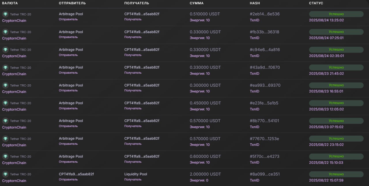Viewport: 369px width, 186px height.
Task: Open hash #2eb14...6e536 transaction
Action: [x=265, y=14]
